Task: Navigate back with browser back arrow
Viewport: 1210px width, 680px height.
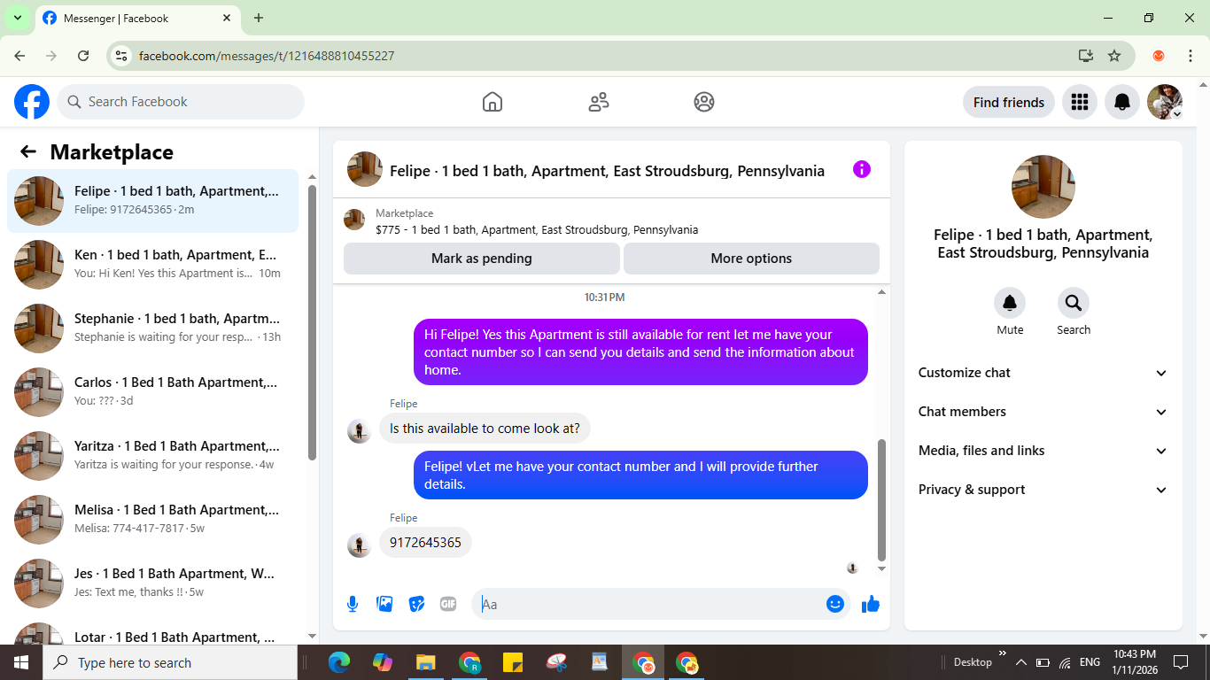Action: coord(19,56)
